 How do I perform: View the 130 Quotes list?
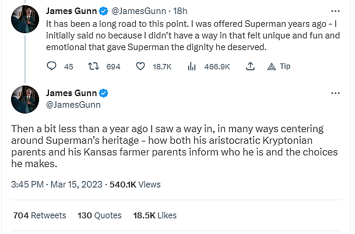(x=100, y=215)
